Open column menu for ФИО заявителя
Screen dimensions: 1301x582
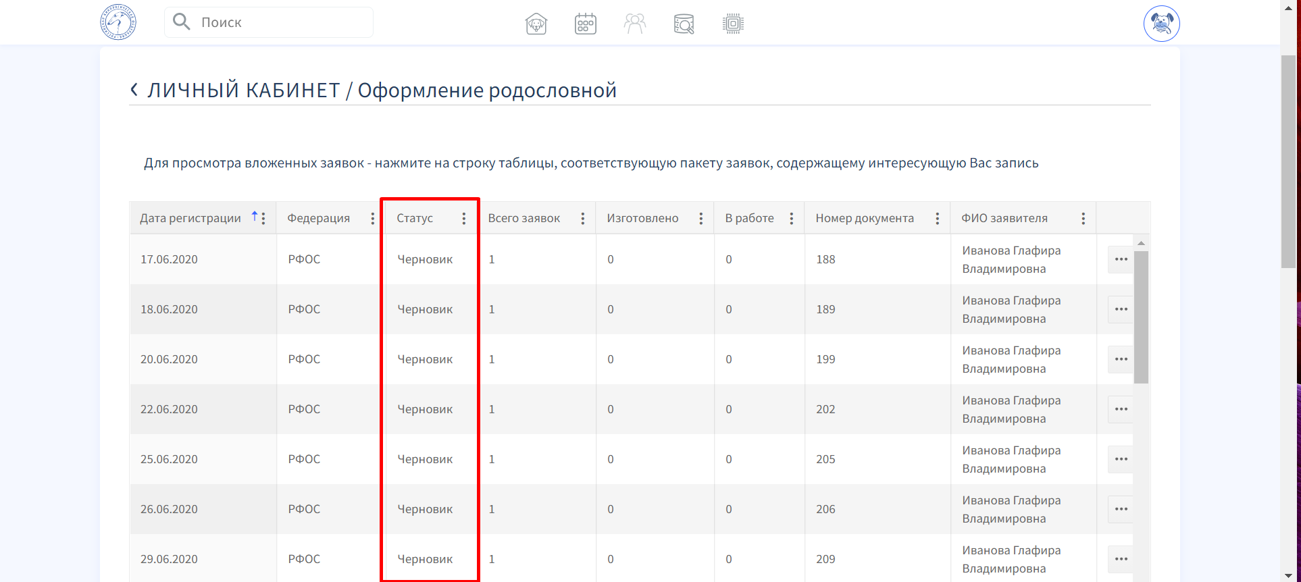pos(1083,218)
